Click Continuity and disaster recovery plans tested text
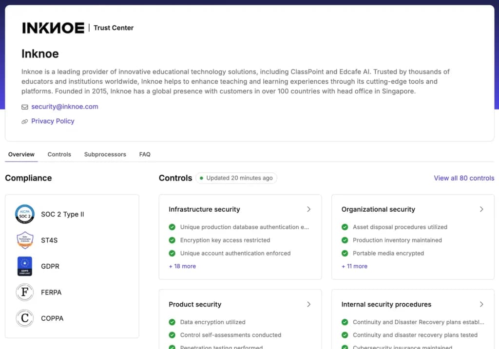499x349 pixels. (415, 335)
